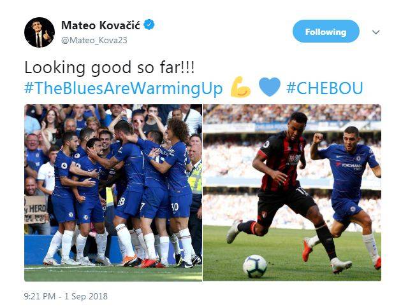Click the flexed biceps emoji
Image resolution: width=394 pixels, height=307 pixels.
240,87
